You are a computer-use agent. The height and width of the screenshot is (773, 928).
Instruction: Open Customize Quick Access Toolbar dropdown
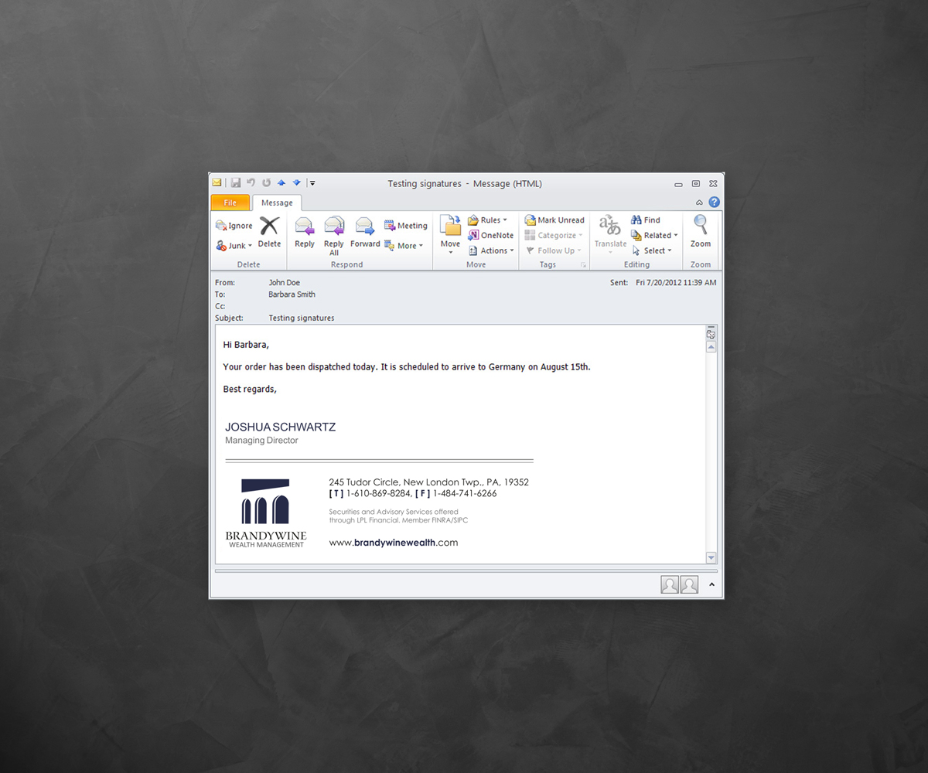tap(312, 183)
